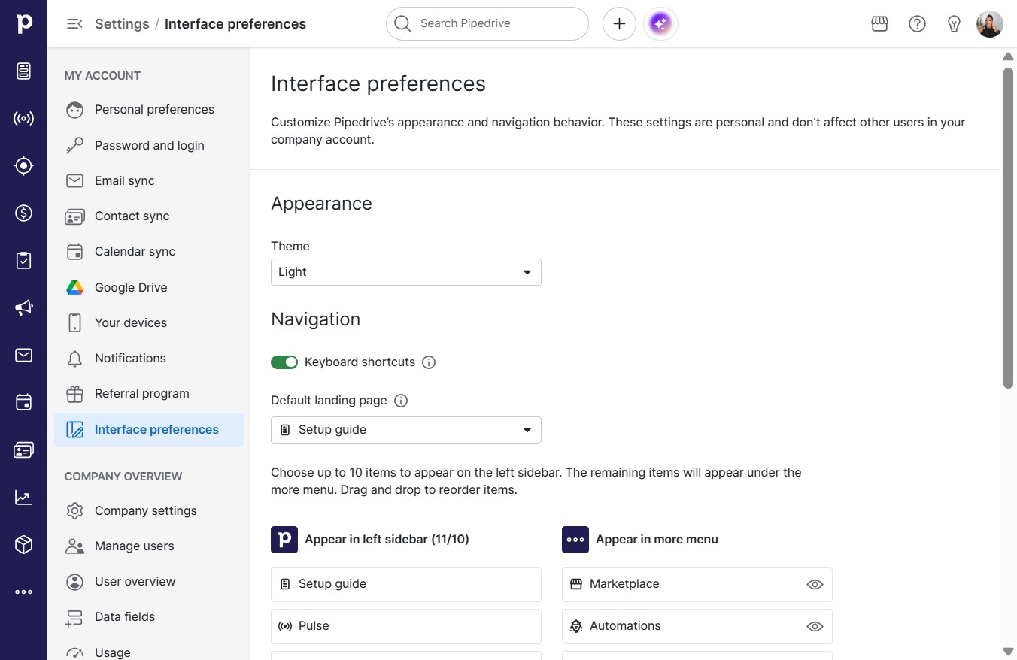Open the purple AI assistant sparkle button
The height and width of the screenshot is (660, 1017).
(660, 24)
